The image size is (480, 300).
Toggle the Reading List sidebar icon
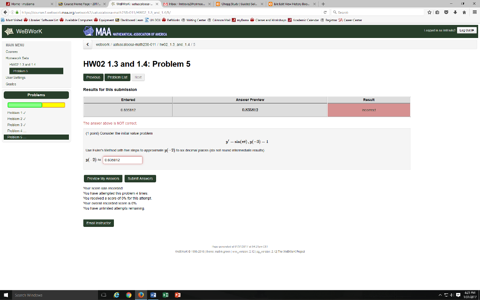point(437,12)
